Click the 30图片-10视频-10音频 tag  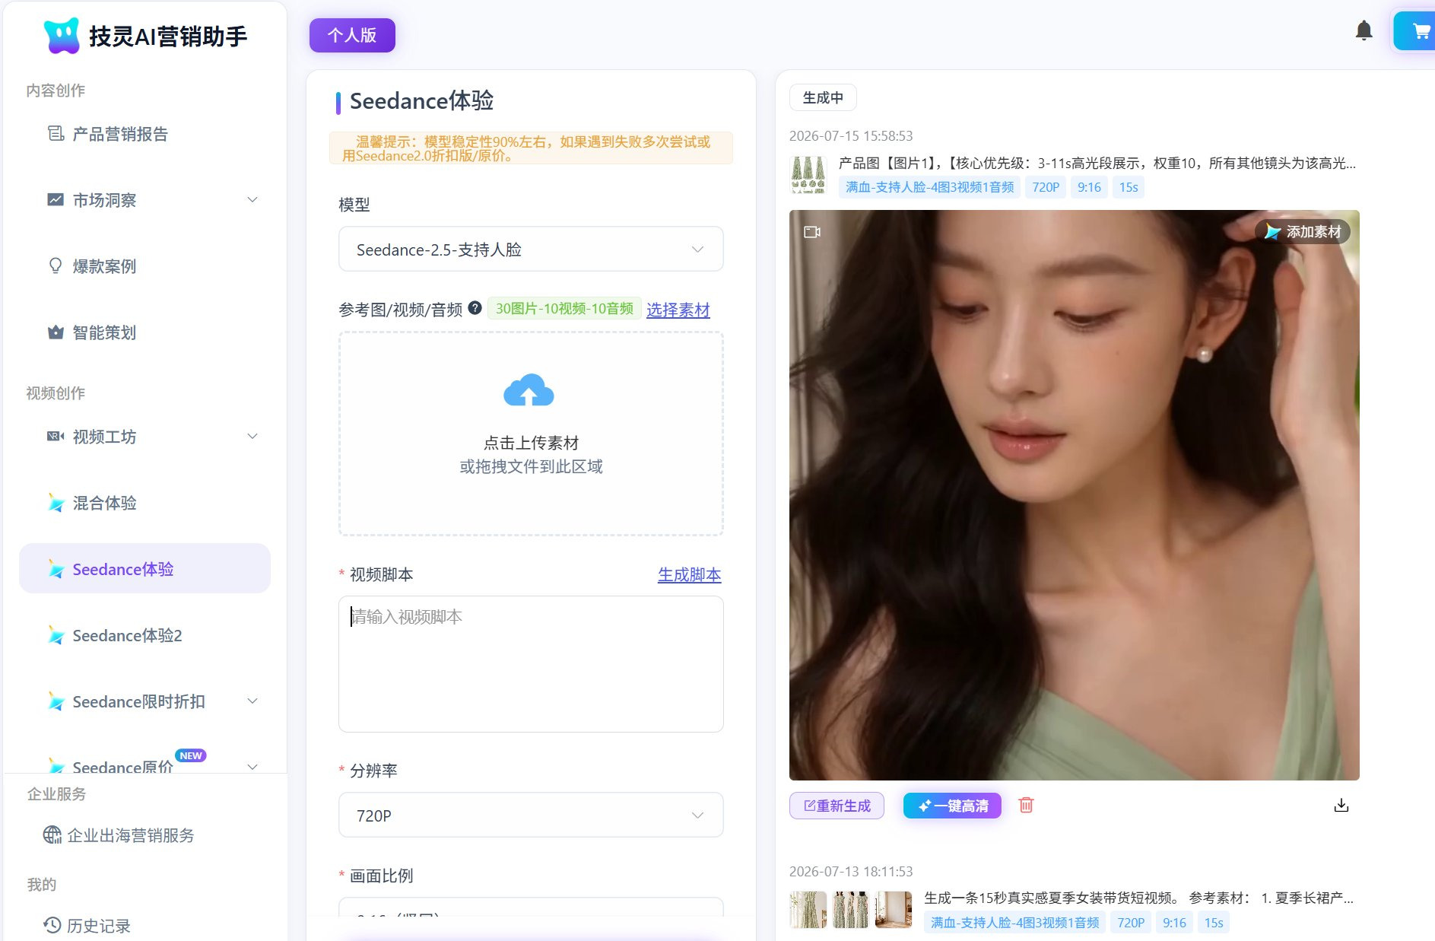tap(564, 308)
